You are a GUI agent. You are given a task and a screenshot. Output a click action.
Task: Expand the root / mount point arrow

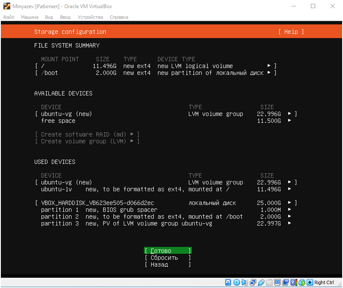[x=269, y=66]
